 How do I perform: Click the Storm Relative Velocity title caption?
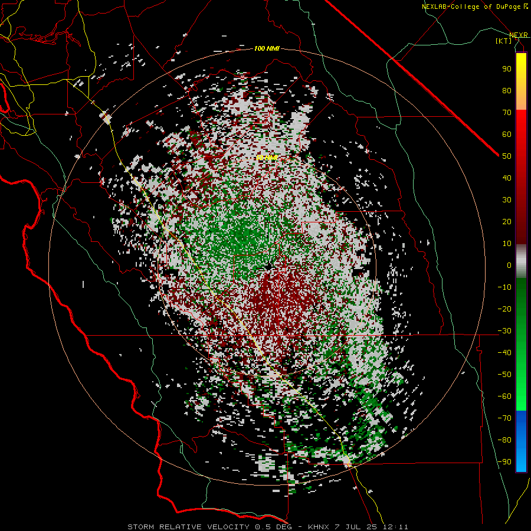pyautogui.click(x=267, y=527)
